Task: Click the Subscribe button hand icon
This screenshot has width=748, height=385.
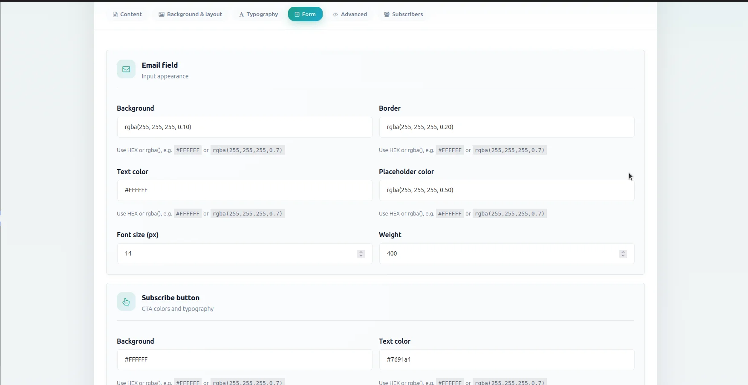Action: (126, 302)
